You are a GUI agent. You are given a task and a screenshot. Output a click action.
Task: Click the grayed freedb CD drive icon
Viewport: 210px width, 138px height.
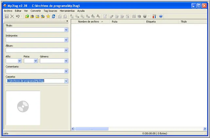pyautogui.click(x=134, y=16)
